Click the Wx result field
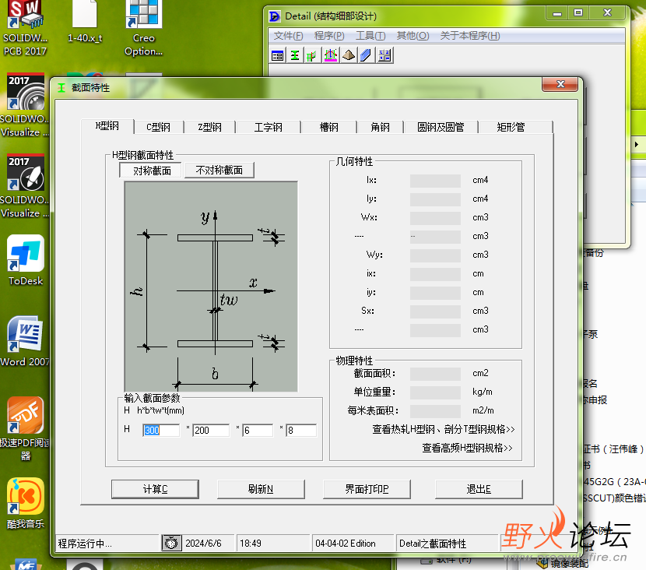 click(435, 218)
